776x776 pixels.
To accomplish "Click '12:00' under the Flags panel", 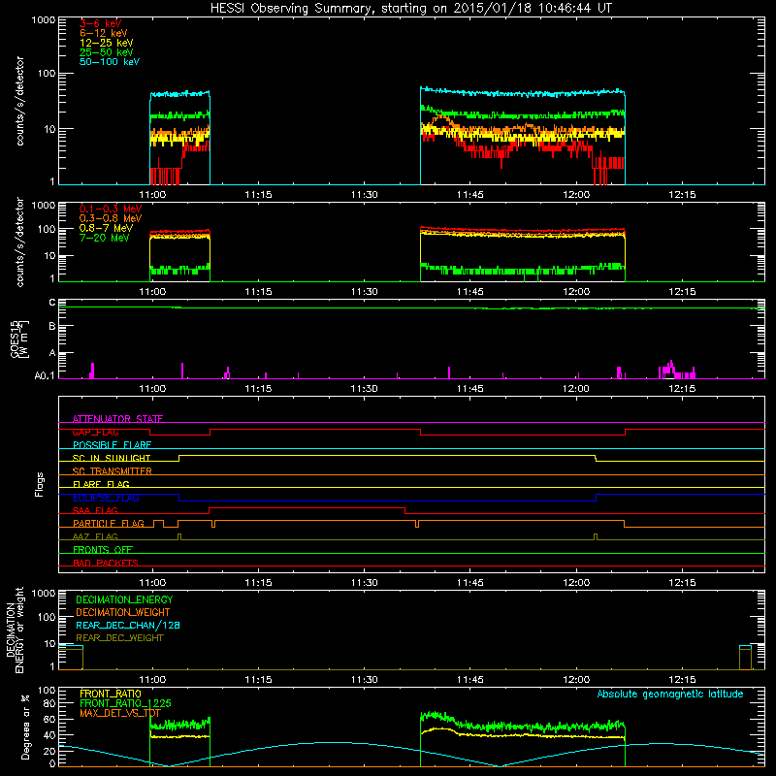I will (x=576, y=583).
